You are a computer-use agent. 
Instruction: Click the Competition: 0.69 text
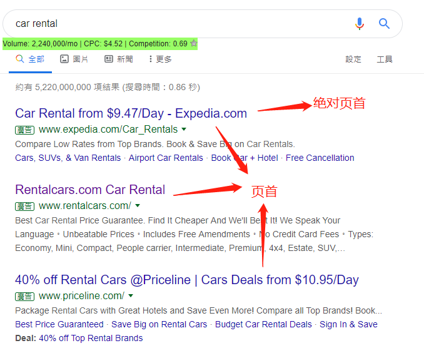(x=158, y=44)
